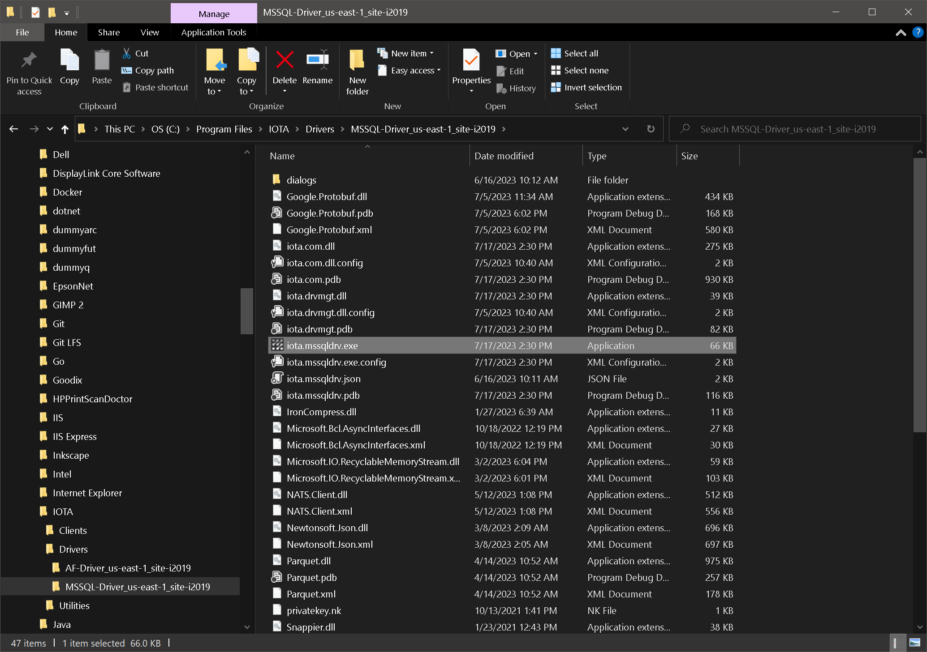Viewport: 927px width, 652px height.
Task: Click the red Delete X icon
Action: click(285, 60)
